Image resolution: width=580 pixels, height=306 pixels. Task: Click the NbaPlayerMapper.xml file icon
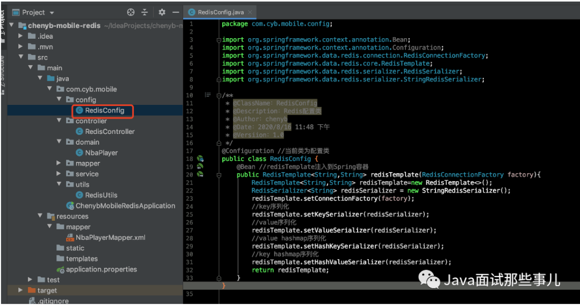(x=70, y=238)
